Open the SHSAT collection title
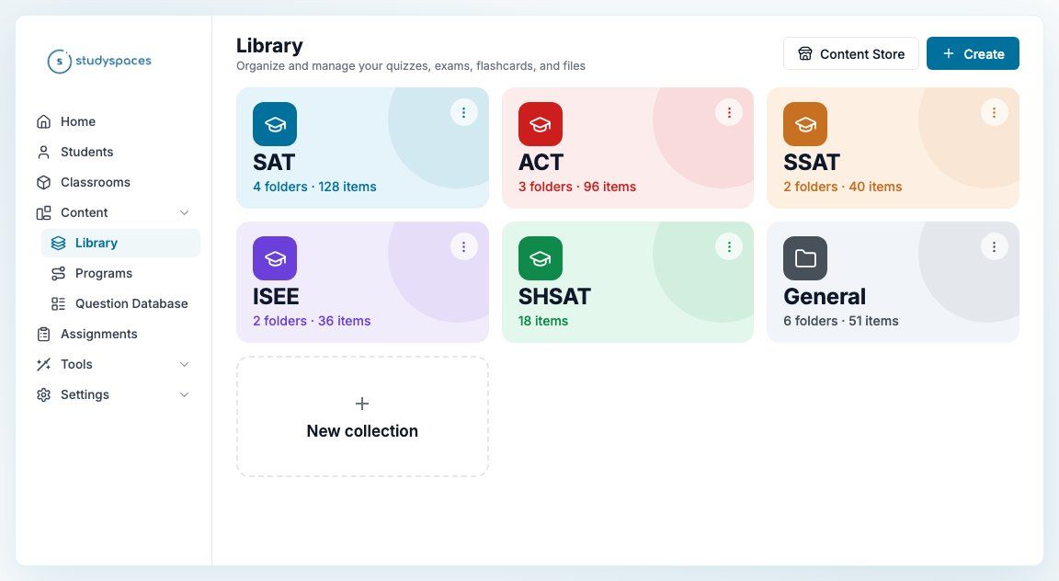This screenshot has height=581, width=1059. click(553, 297)
